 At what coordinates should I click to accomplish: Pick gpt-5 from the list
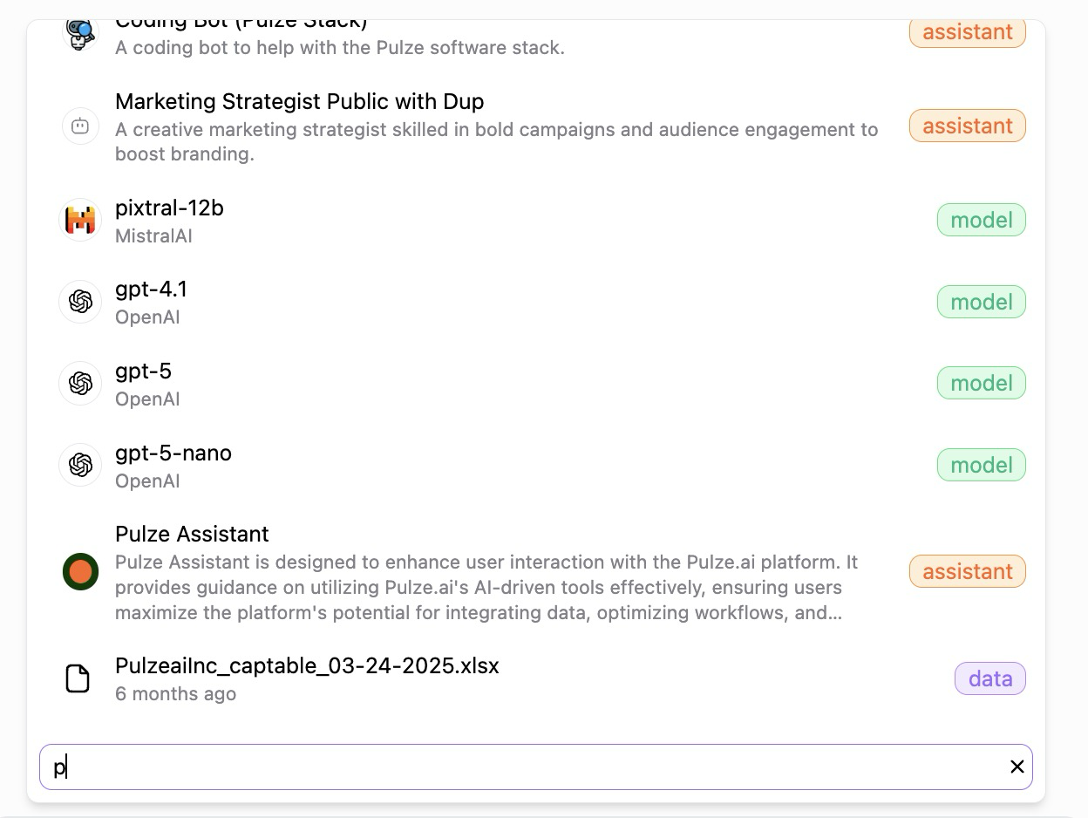coord(143,372)
